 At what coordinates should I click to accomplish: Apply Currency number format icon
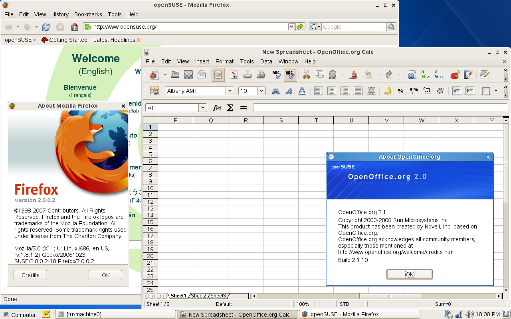click(x=387, y=91)
